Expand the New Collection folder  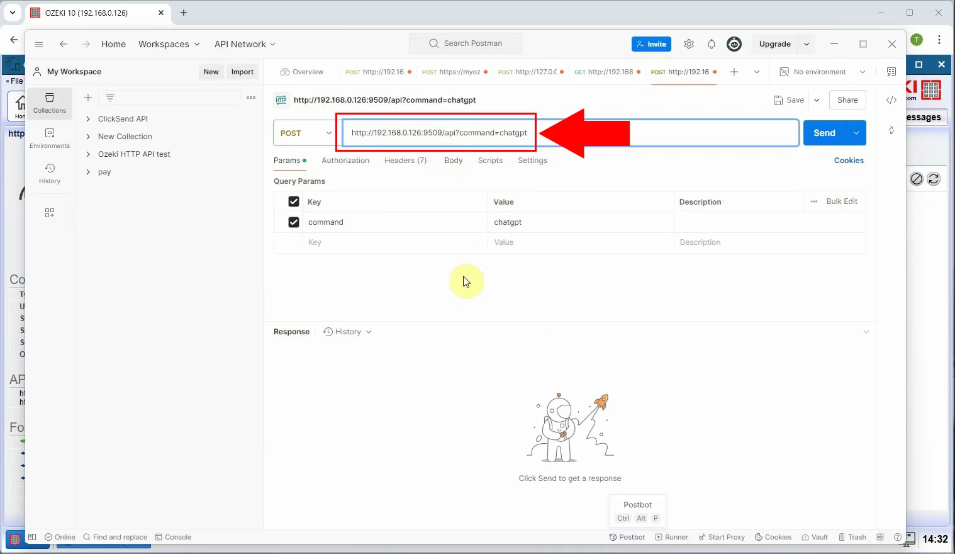point(88,137)
